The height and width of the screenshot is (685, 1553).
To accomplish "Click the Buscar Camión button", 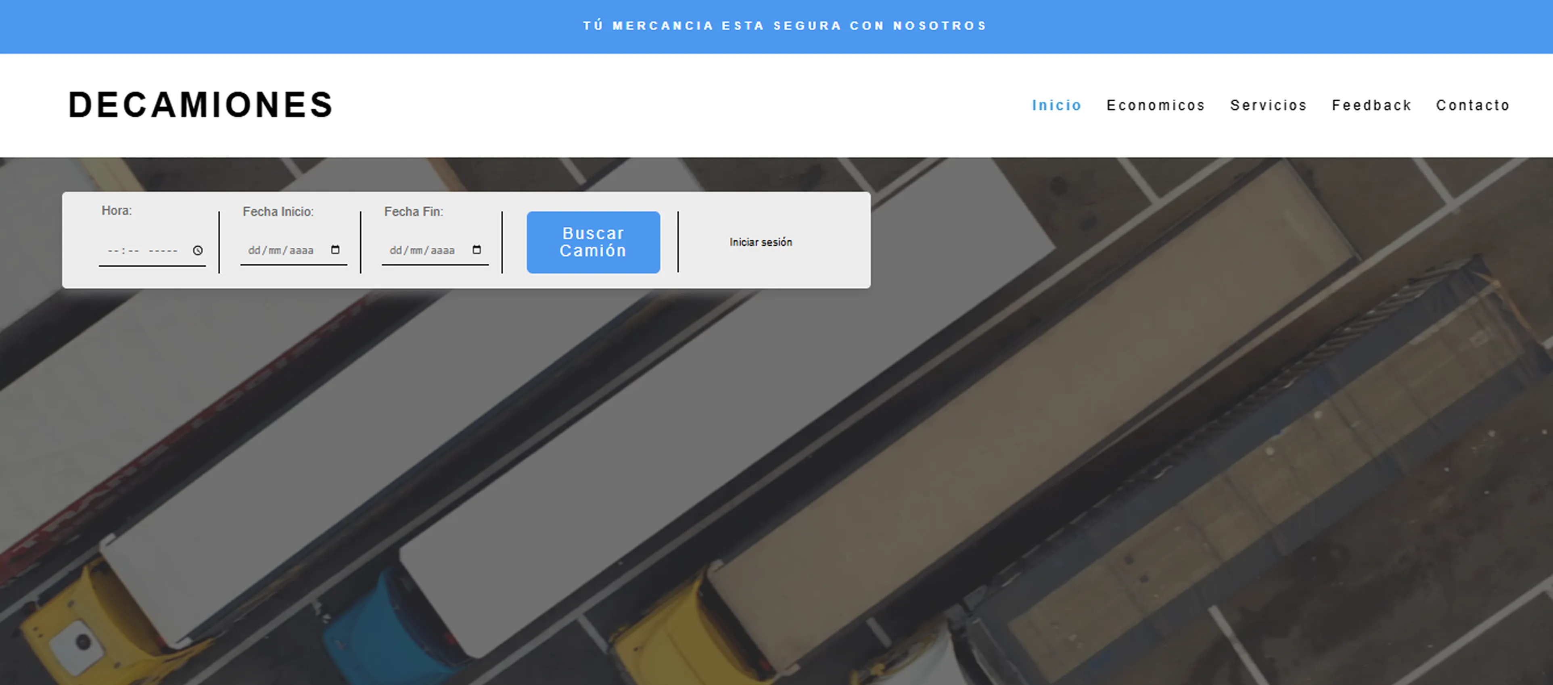I will click(x=593, y=242).
